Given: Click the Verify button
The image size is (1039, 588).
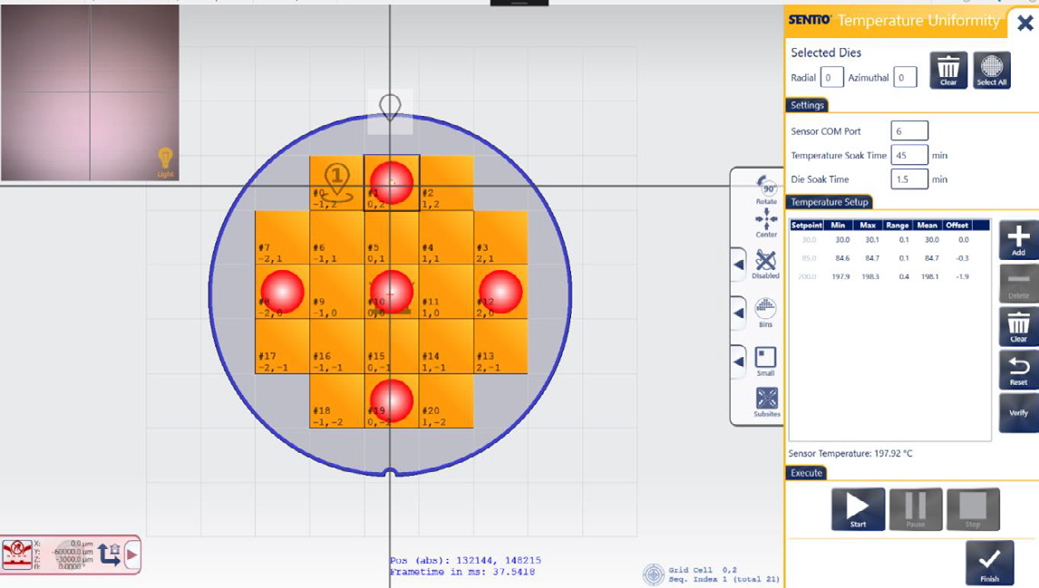Looking at the screenshot, I should click(x=1018, y=412).
